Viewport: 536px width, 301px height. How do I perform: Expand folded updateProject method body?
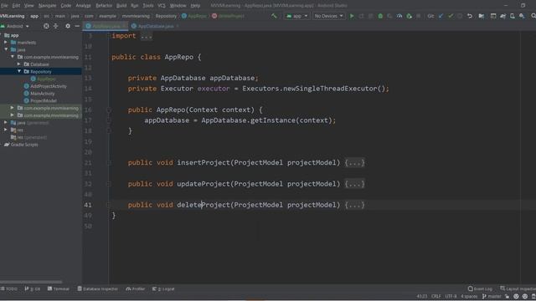354,184
